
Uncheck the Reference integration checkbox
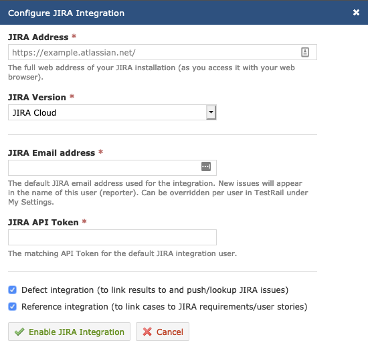point(13,307)
